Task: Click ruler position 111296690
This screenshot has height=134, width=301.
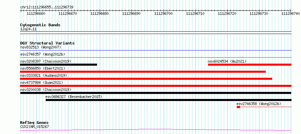Action: point(132,13)
